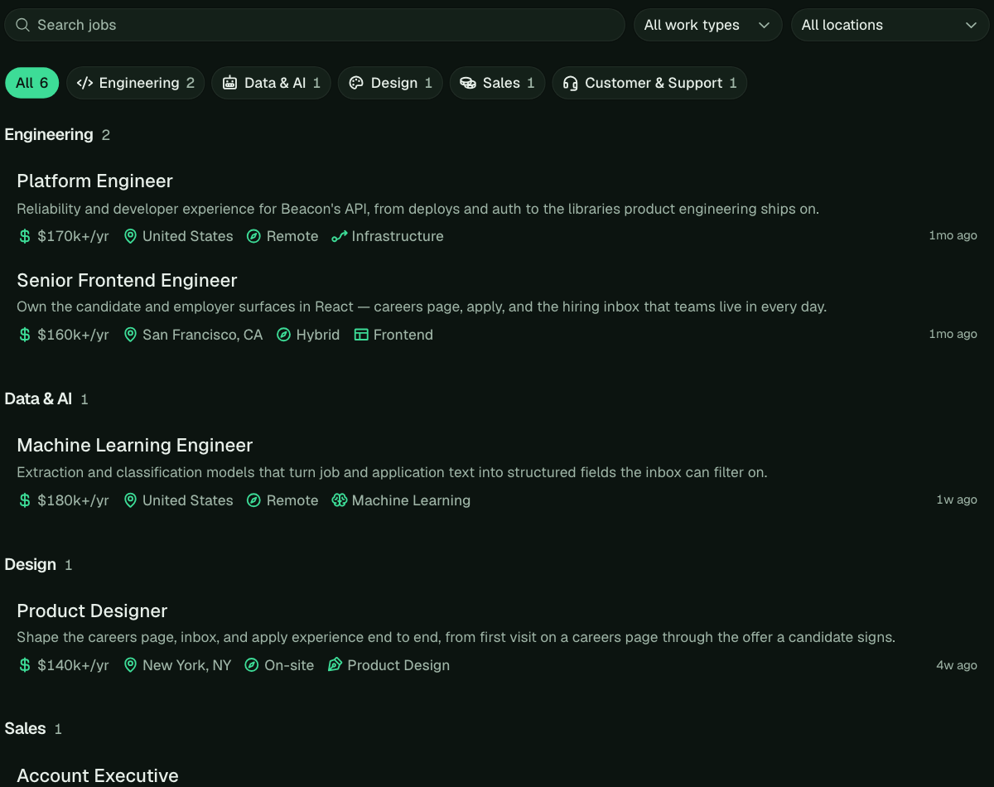Click the Product Designer description text

[456, 637]
